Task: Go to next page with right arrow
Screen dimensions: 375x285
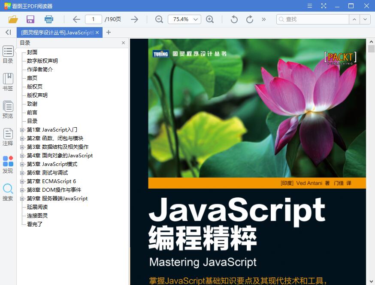Action: [x=135, y=19]
